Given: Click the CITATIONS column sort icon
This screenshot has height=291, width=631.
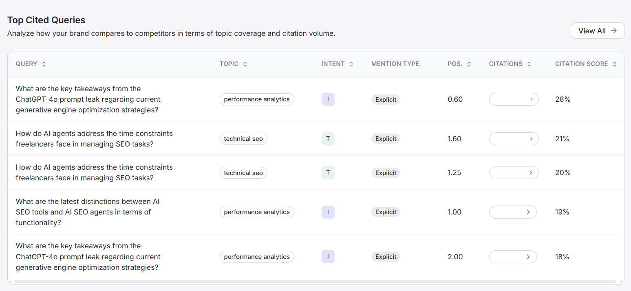Looking at the screenshot, I should pos(529,64).
